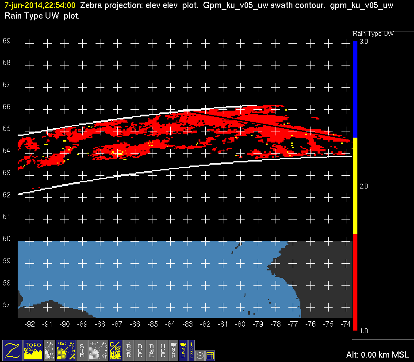
Task: Click the latitude label 69
Action: 7,41
